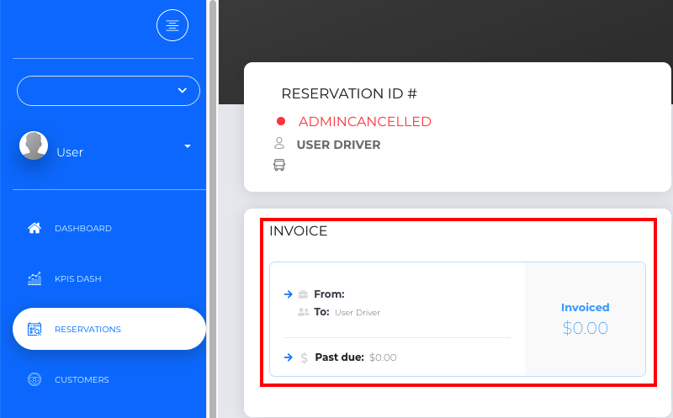Click the invoiced $0.00 total
Viewport: 673px width, 418px height.
[585, 328]
